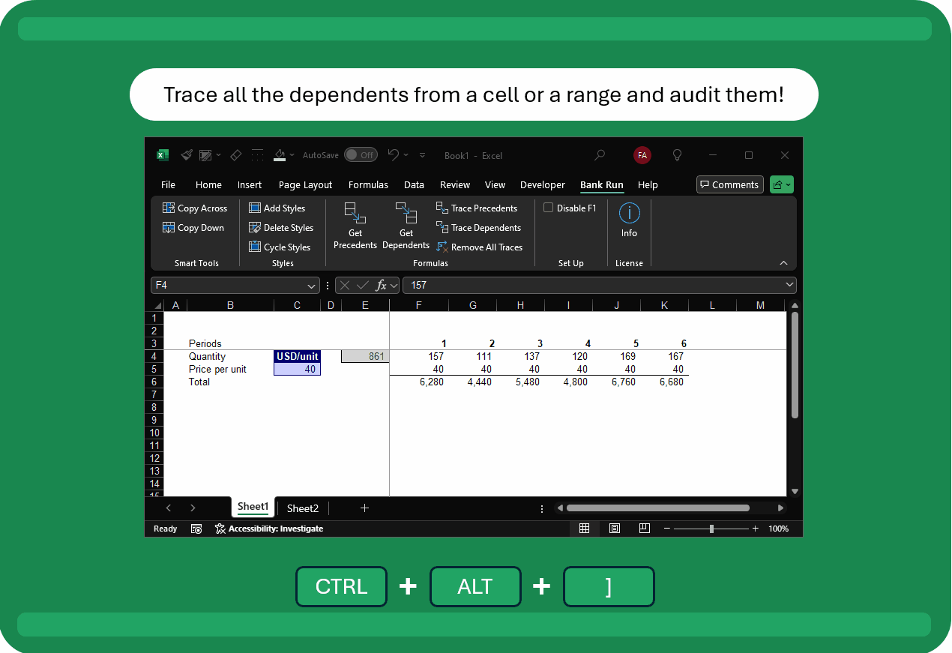Switch to Sheet2 tab
Viewport: 952px width, 653px height.
(303, 508)
